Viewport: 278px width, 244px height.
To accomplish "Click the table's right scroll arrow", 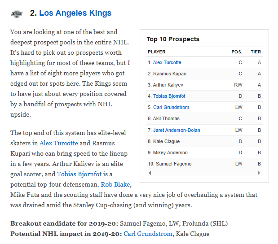I will click(x=260, y=173).
